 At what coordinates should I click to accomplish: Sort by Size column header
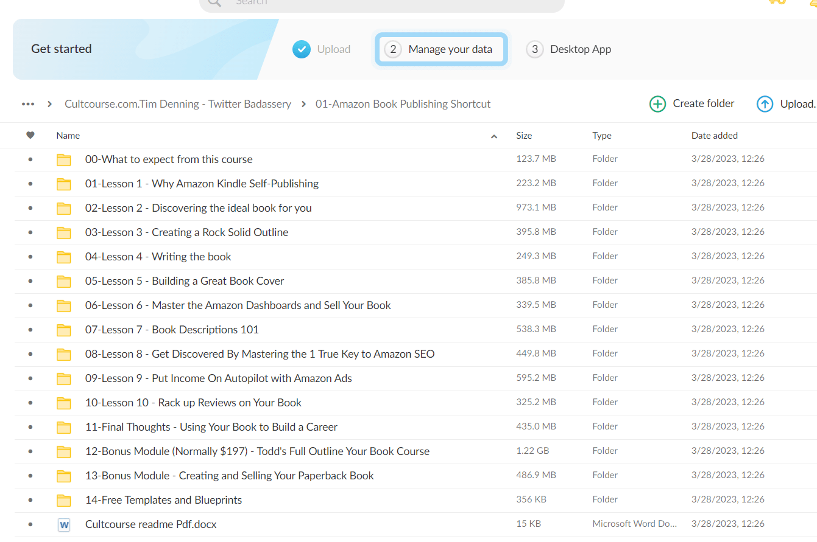(524, 136)
